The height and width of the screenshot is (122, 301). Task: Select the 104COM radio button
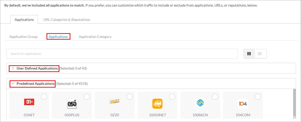pos(258,97)
